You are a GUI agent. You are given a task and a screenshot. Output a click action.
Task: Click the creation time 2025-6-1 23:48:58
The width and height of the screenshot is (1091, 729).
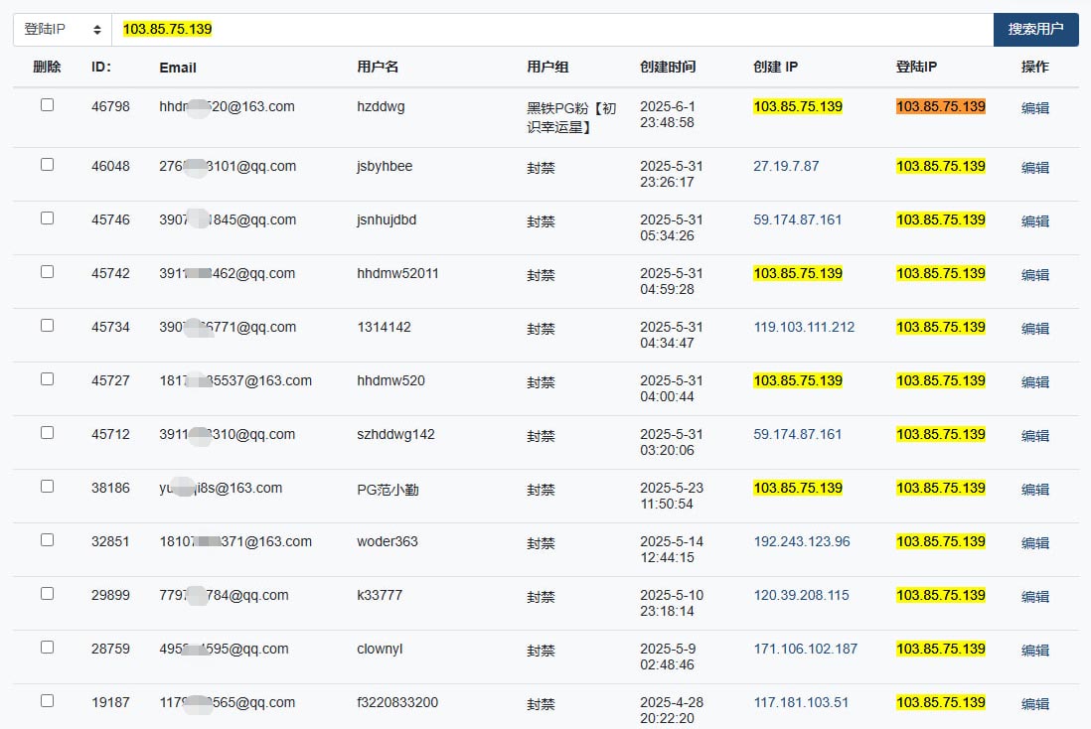click(x=668, y=114)
